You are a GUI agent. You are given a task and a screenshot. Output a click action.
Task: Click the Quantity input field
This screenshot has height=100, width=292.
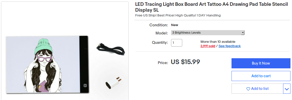[x=177, y=43]
